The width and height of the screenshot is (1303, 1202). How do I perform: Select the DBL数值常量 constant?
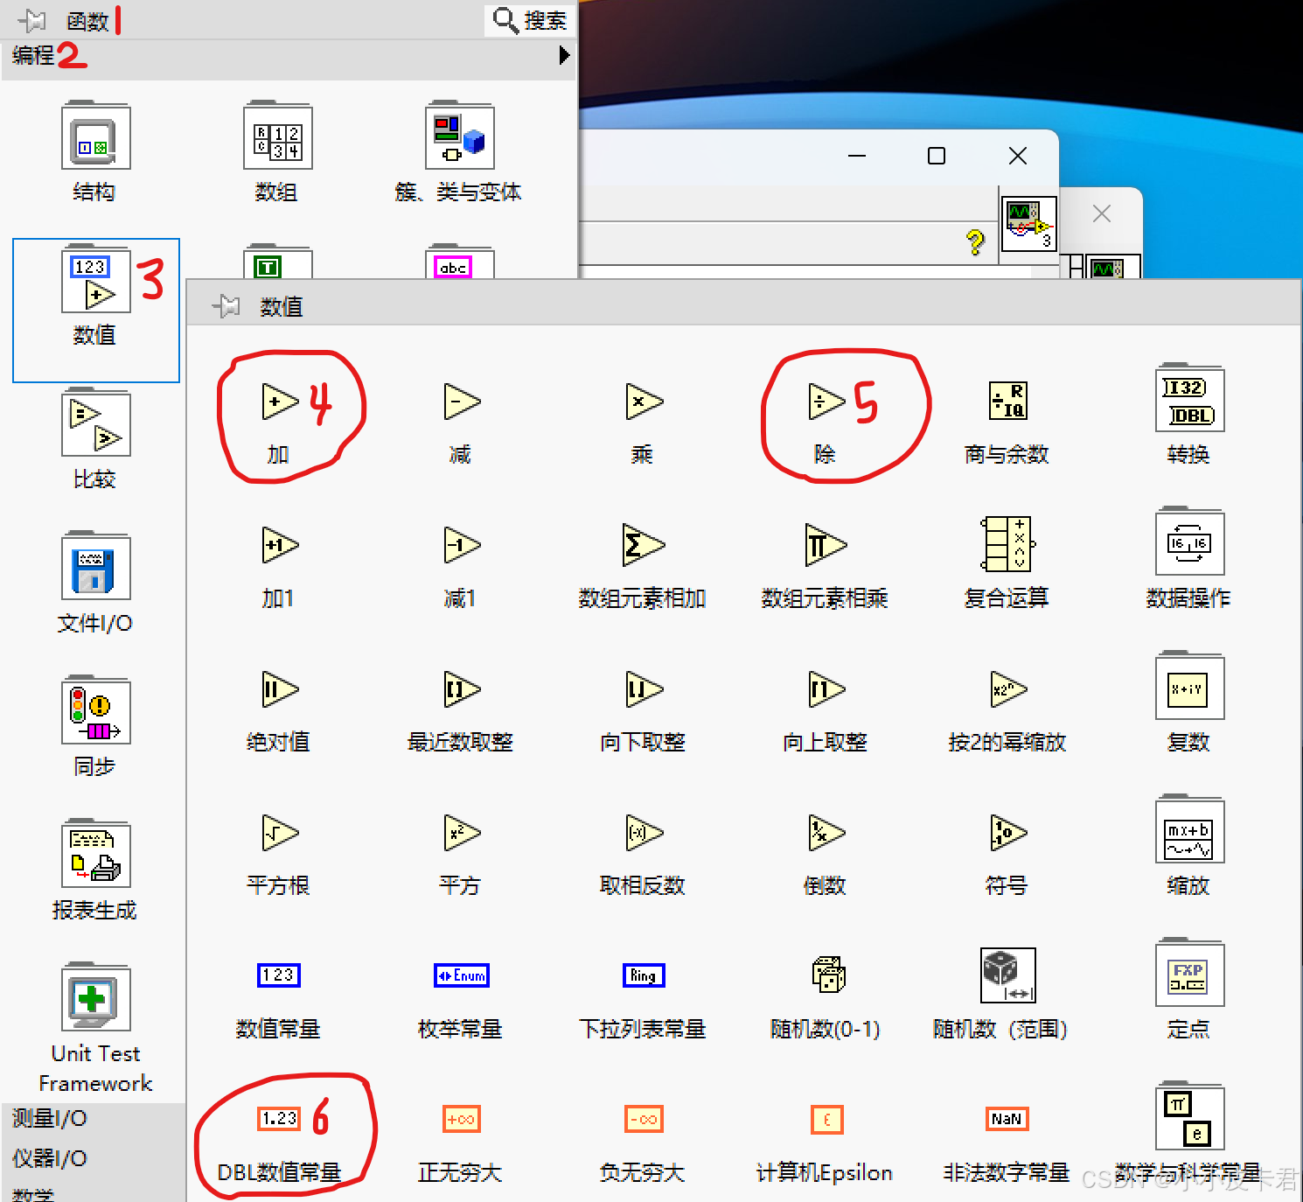[x=279, y=1119]
